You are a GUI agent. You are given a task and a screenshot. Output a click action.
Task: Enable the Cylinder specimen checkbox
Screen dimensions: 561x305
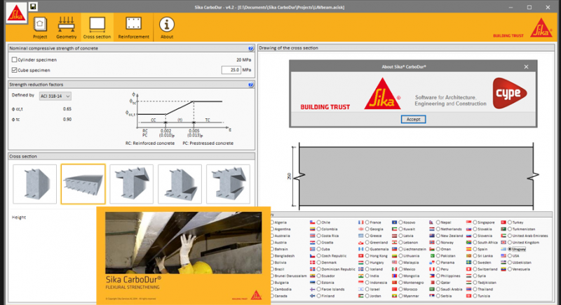(14, 59)
